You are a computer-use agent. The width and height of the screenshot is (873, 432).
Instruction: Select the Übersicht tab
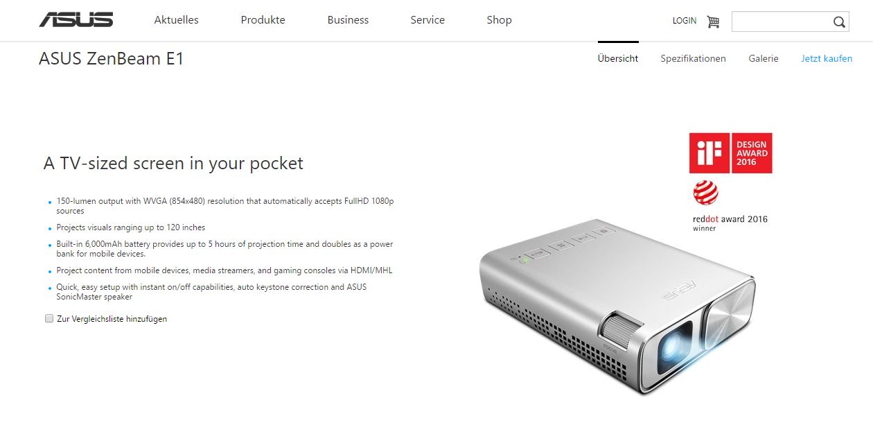618,59
